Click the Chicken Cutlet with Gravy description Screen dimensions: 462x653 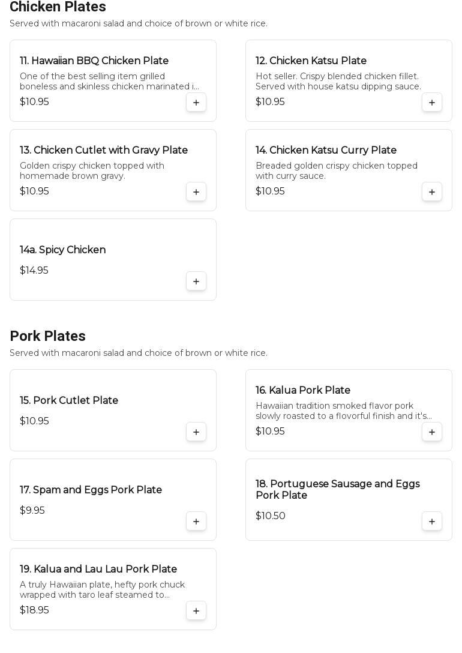point(92,170)
